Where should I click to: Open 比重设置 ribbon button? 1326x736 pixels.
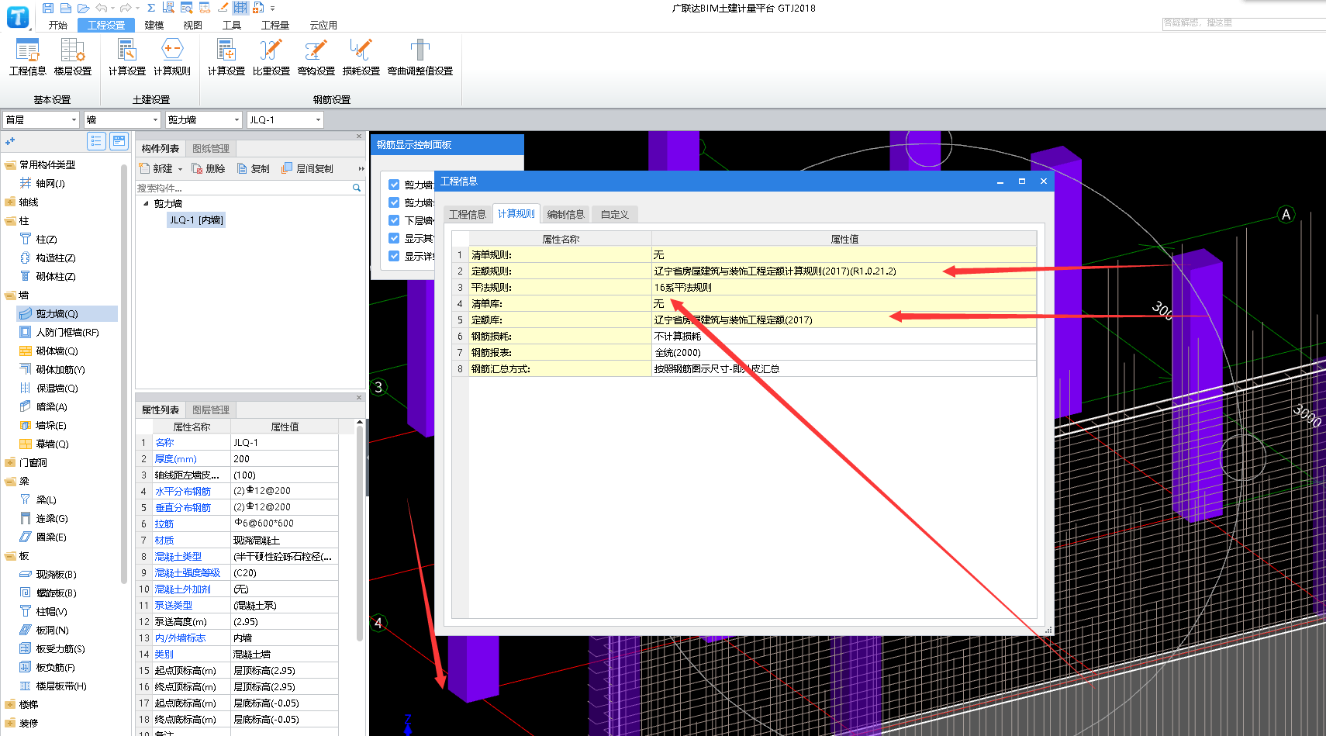pos(271,57)
